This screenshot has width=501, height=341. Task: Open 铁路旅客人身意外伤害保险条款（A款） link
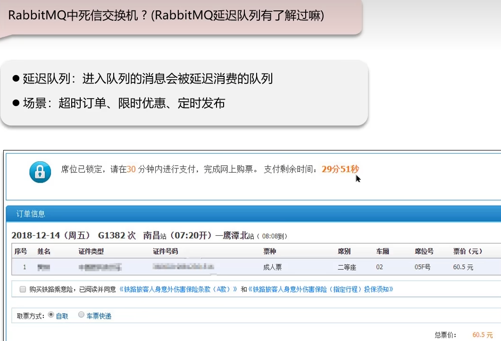point(178,289)
